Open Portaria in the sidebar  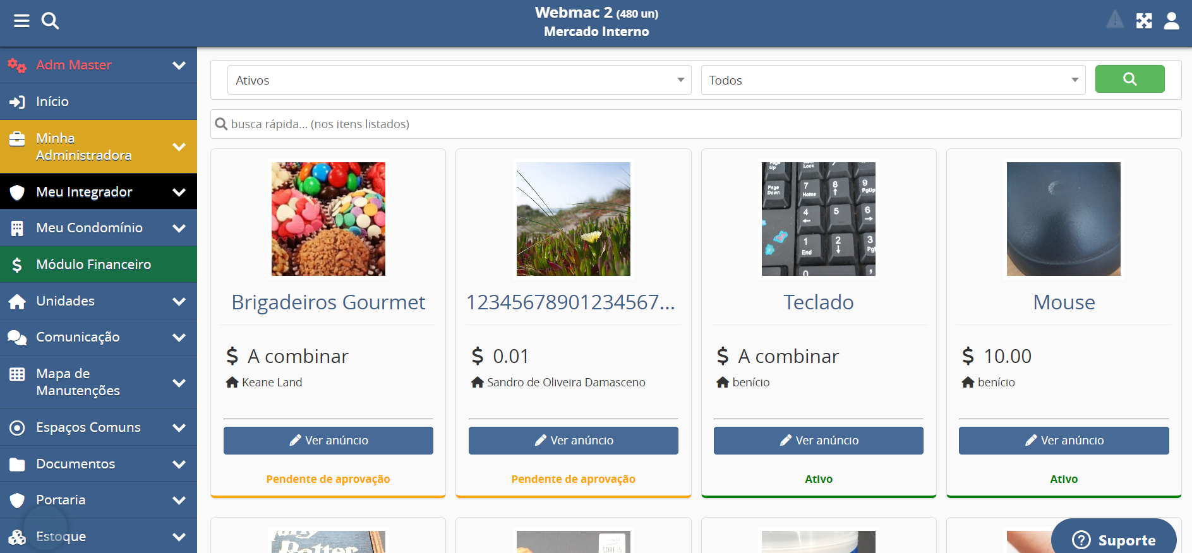click(61, 500)
